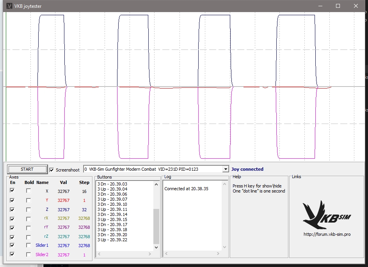Screen dimensions: 368x267
Task: Select the '3 Up - 20.39.22' entry
Action: point(112,240)
